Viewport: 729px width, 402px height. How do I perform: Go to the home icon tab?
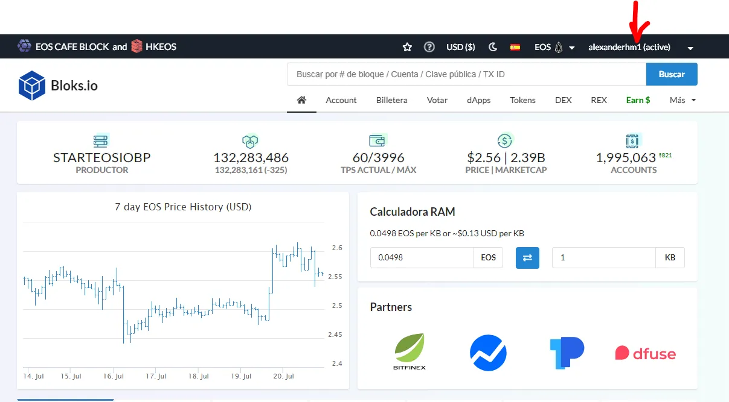coord(301,100)
